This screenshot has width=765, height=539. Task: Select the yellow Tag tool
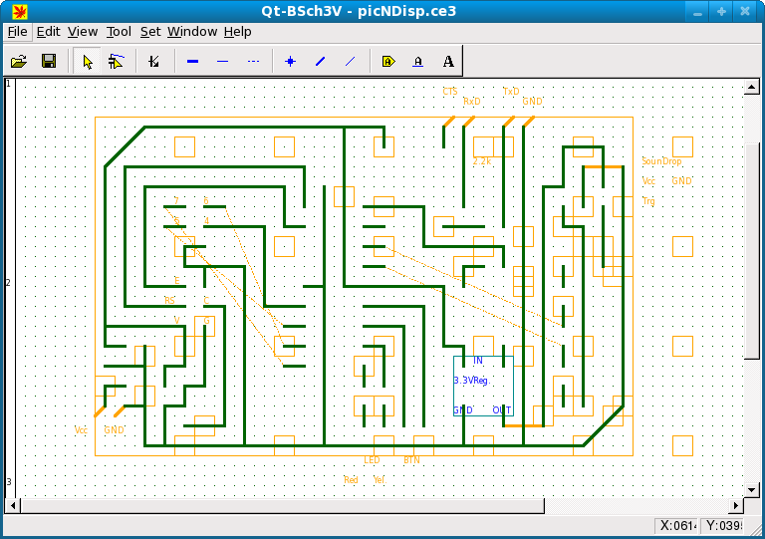[x=388, y=62]
